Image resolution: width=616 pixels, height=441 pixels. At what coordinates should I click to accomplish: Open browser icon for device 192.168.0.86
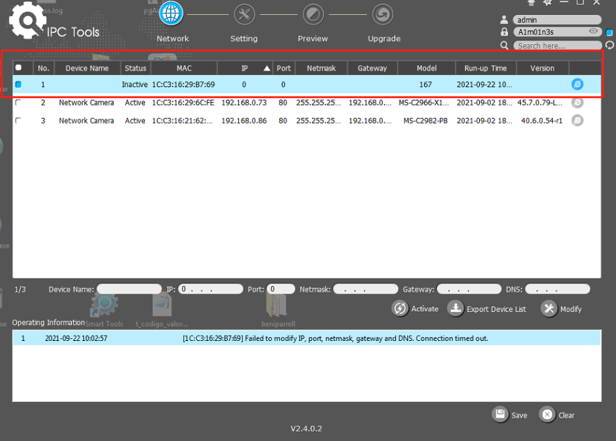tap(577, 120)
